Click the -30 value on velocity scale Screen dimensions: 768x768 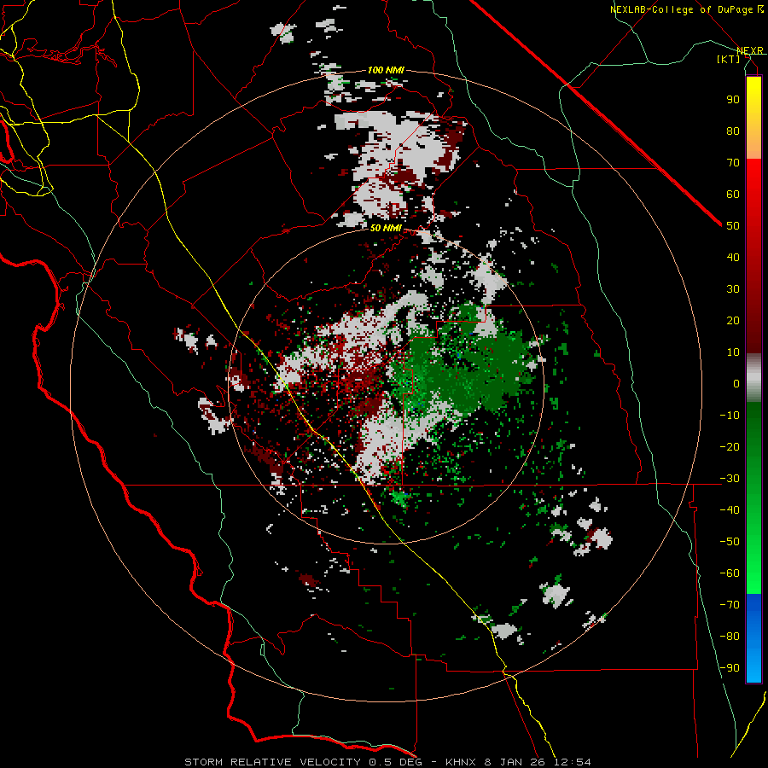click(x=730, y=479)
